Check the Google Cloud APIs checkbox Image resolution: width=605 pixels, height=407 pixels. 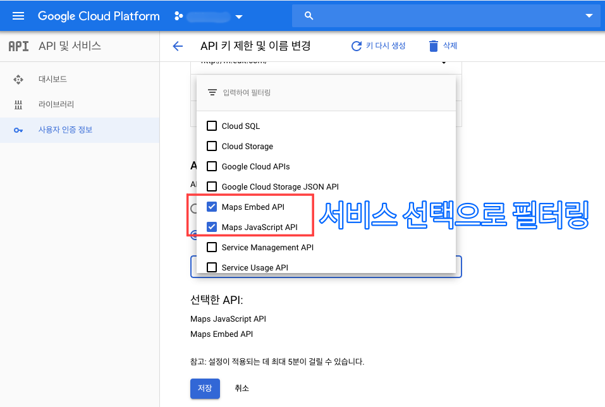tap(212, 166)
